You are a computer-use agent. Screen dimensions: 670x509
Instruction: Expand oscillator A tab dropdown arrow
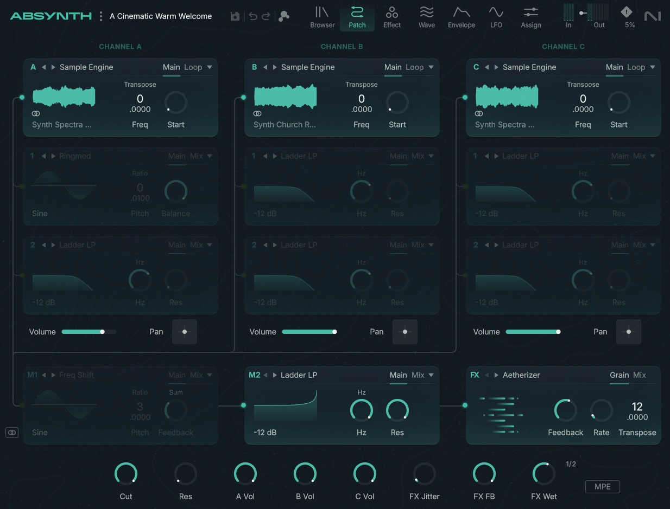(210, 67)
